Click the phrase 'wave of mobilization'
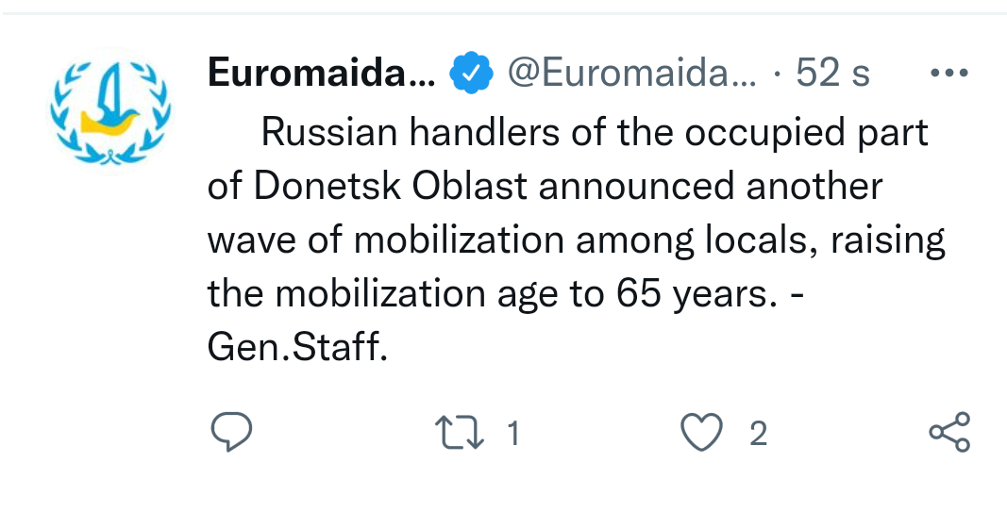Image resolution: width=1007 pixels, height=512 pixels. pos(385,239)
